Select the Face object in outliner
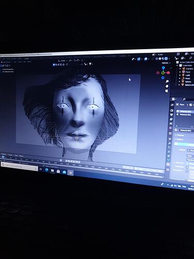Image resolution: width=194 pixels, height=259 pixels. pyautogui.click(x=188, y=72)
